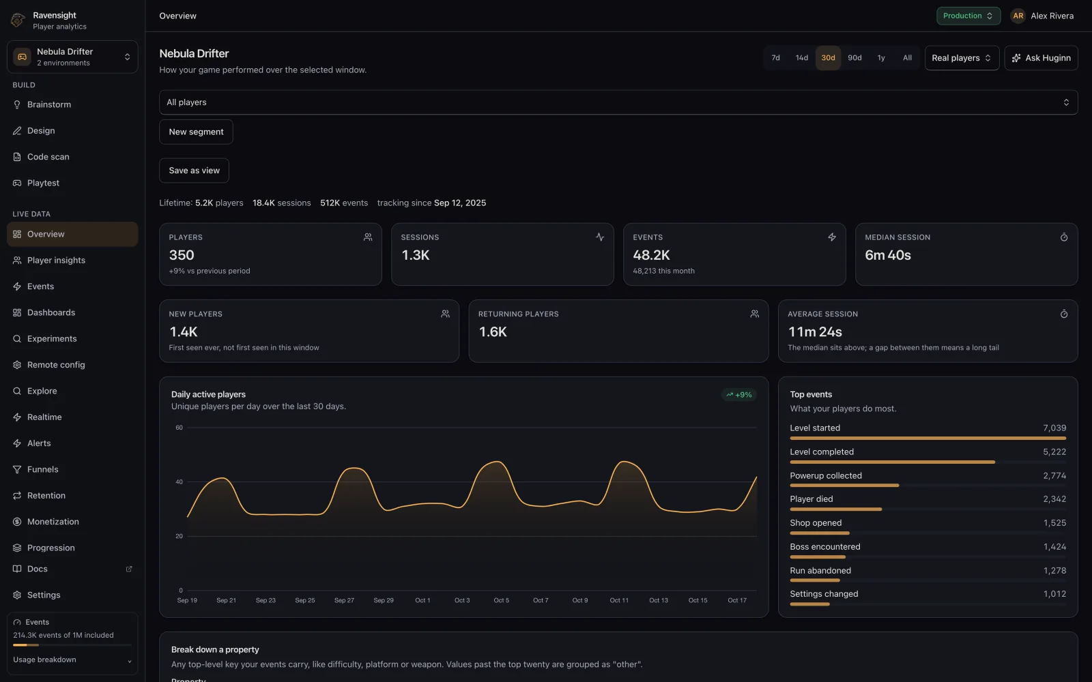Open Dashboards in the sidebar
Viewport: 1092px width, 682px height.
72,312
